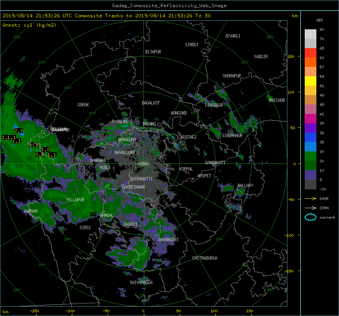Screen dimensions: 339x316
Task: Click the HAVERI label
Action: 131,224
